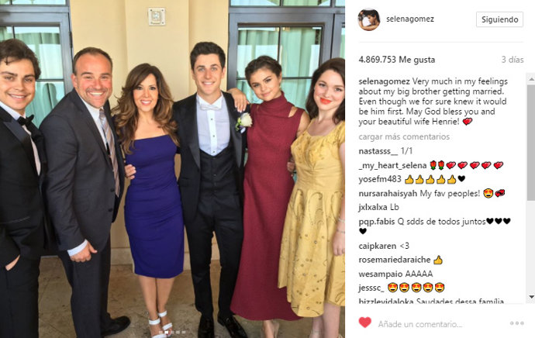Click the 3 días timestamp
This screenshot has width=535, height=338.
pyautogui.click(x=513, y=60)
